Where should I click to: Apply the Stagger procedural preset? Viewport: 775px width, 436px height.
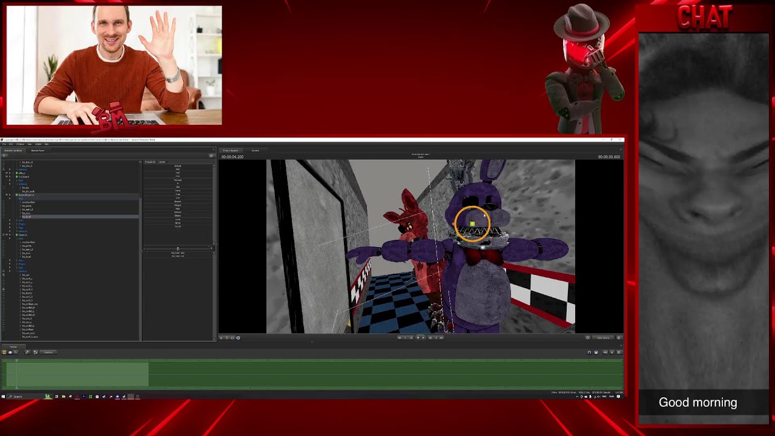click(x=177, y=205)
